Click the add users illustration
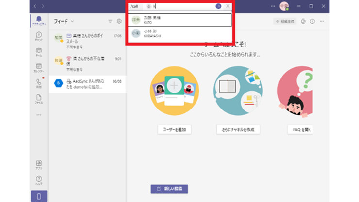Screen dimensions: 359x202 pos(175,91)
